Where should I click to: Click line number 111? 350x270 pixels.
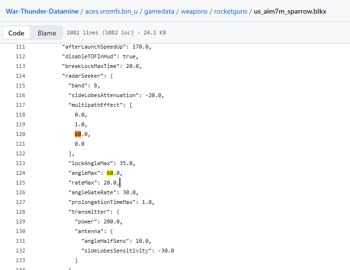(20, 47)
